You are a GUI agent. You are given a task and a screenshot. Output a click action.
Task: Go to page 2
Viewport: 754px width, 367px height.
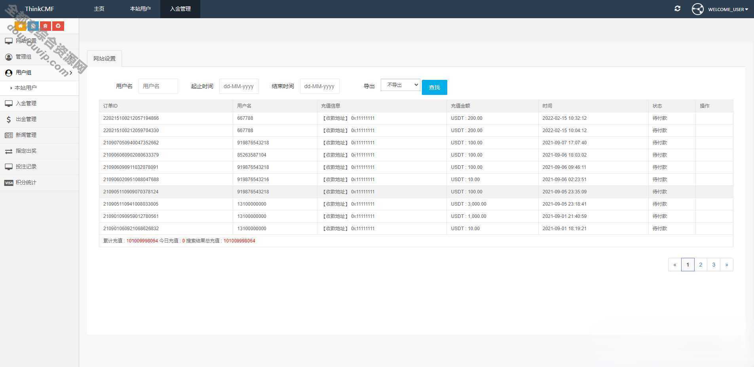click(x=701, y=265)
